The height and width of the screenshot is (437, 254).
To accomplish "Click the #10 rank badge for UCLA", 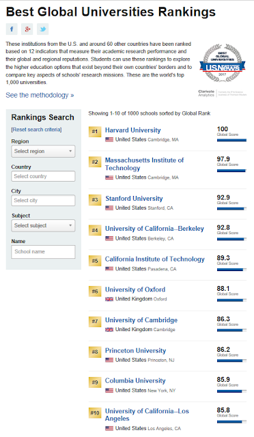I will [95, 412].
